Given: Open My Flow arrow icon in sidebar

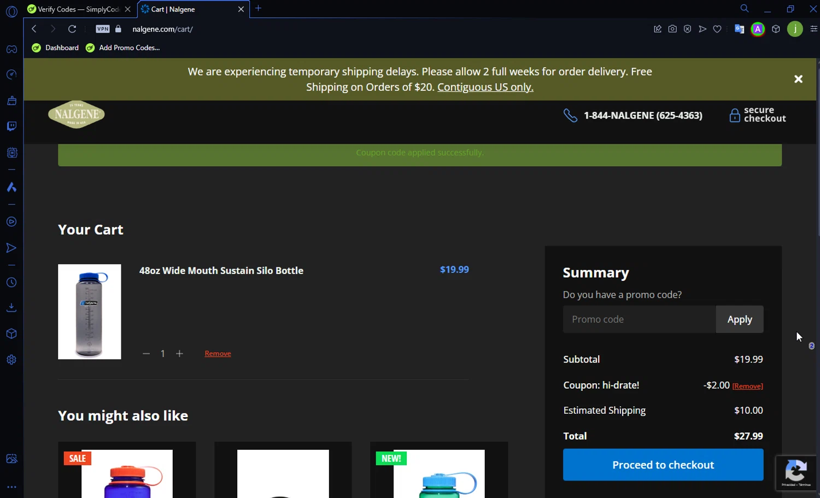Looking at the screenshot, I should [11, 248].
